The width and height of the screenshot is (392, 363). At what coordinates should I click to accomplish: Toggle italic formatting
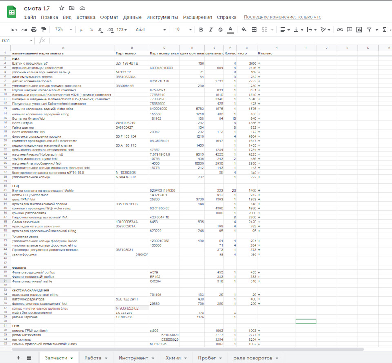click(x=211, y=29)
